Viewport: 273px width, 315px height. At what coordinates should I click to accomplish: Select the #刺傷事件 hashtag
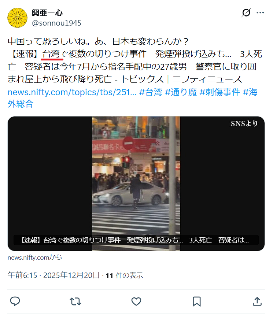[220, 92]
